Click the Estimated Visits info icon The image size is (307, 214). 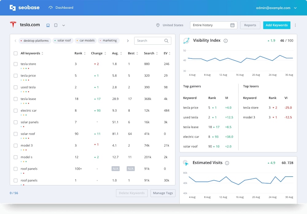[227, 163]
